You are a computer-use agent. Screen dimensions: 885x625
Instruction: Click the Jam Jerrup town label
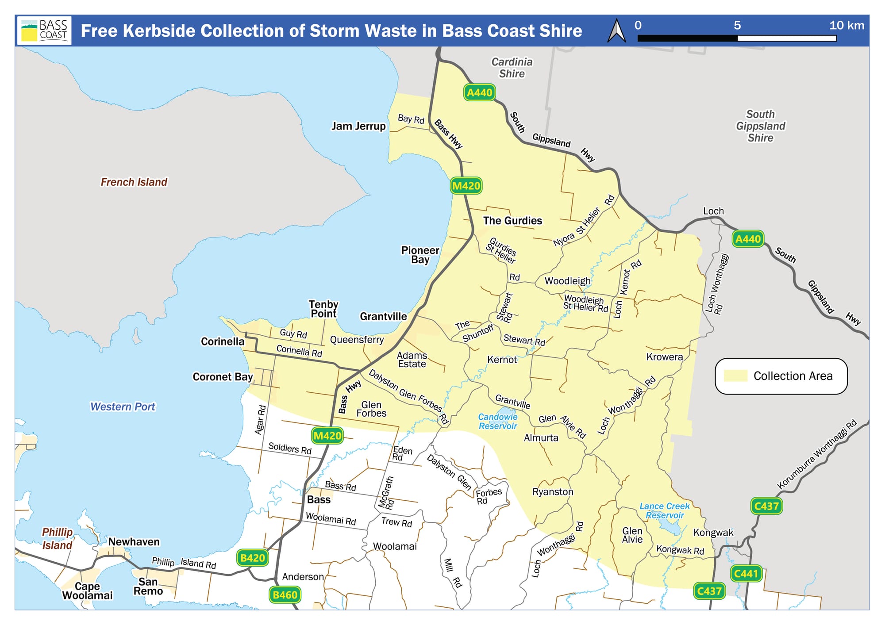coord(358,126)
